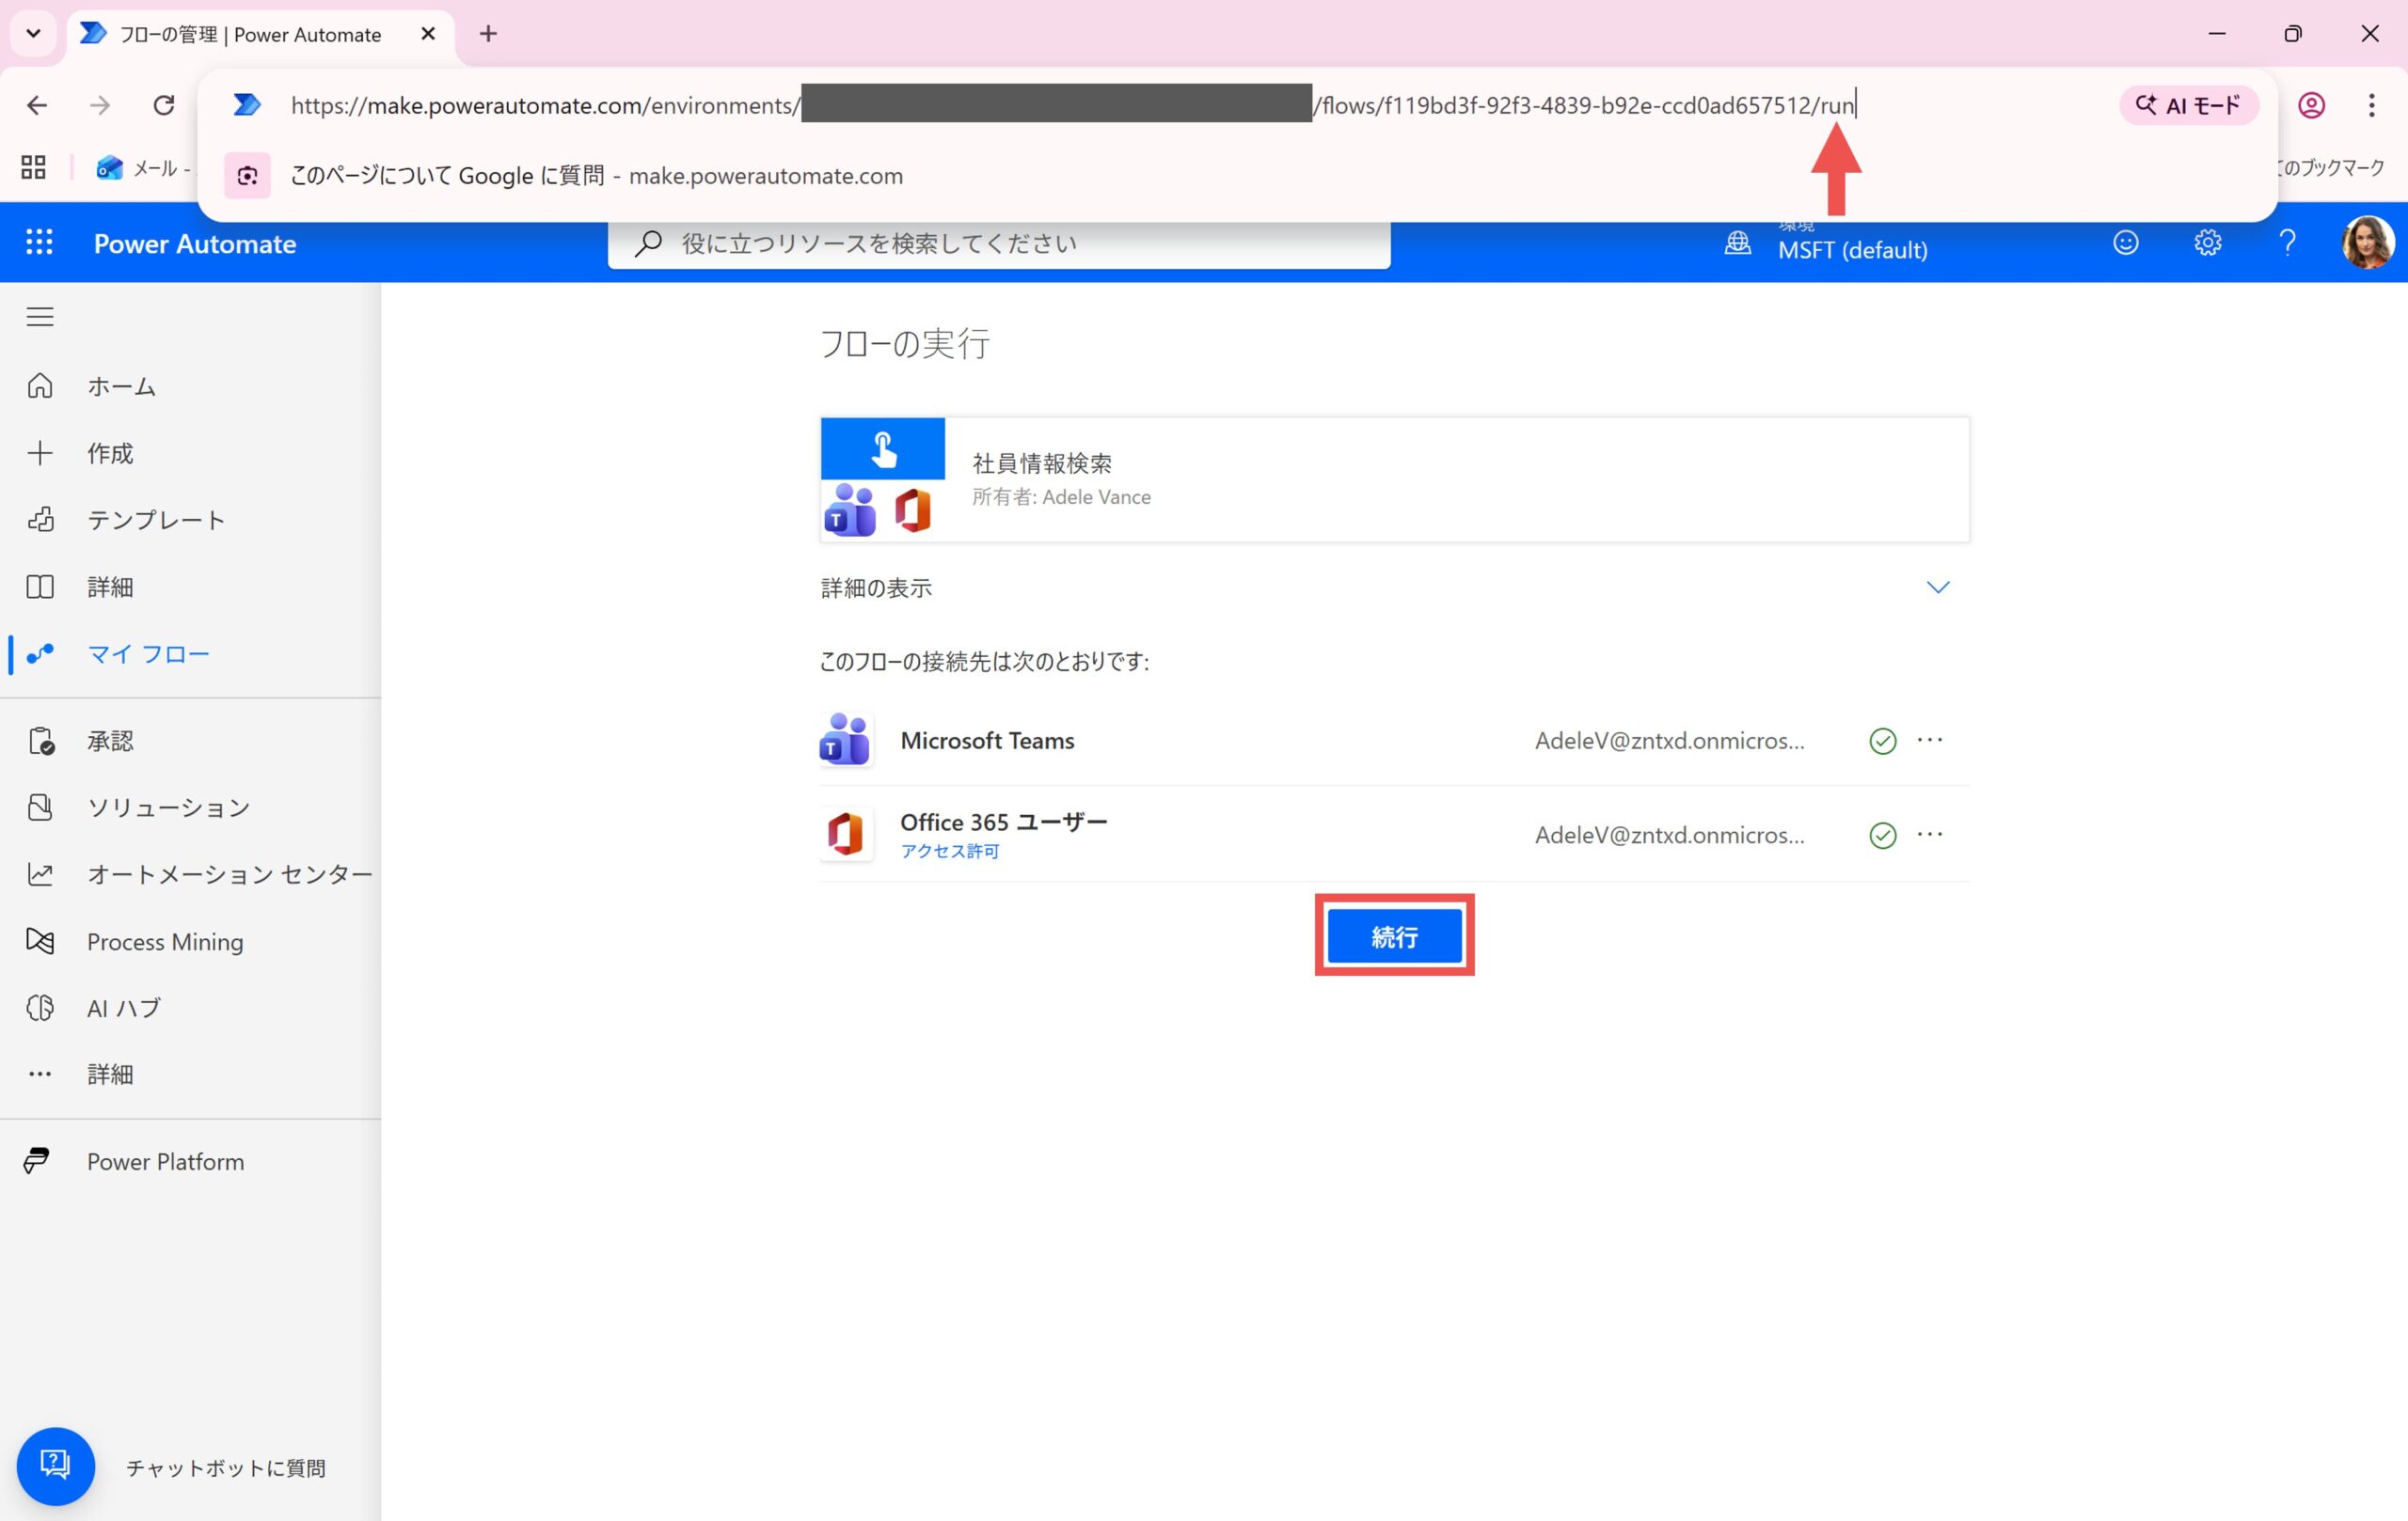Click the AI モード button in address bar
Image resolution: width=2408 pixels, height=1521 pixels.
click(x=2188, y=106)
